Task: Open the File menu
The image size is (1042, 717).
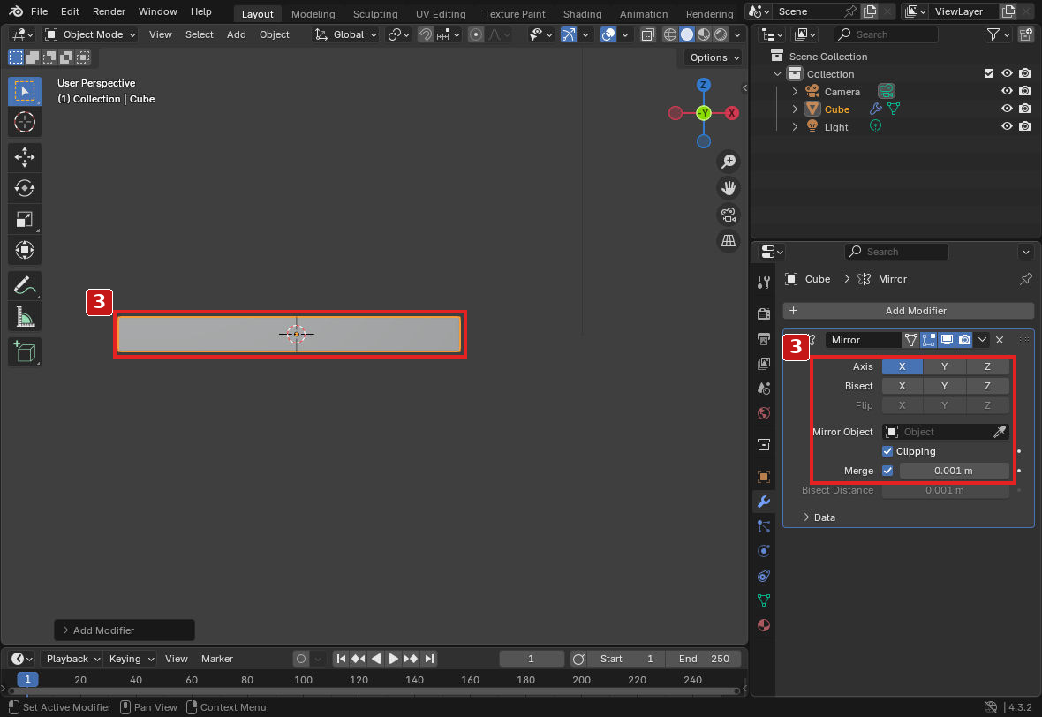Action: pyautogui.click(x=39, y=11)
